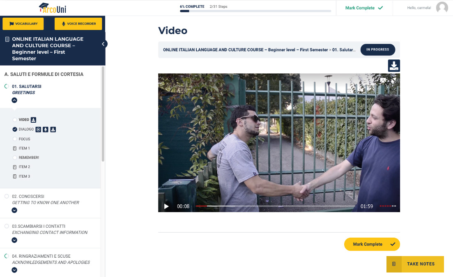The width and height of the screenshot is (453, 277).
Task: Select the FOCUS step
Action: (25, 139)
